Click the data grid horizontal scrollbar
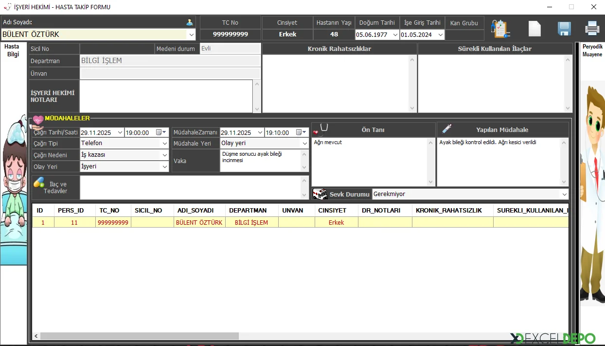 140,336
